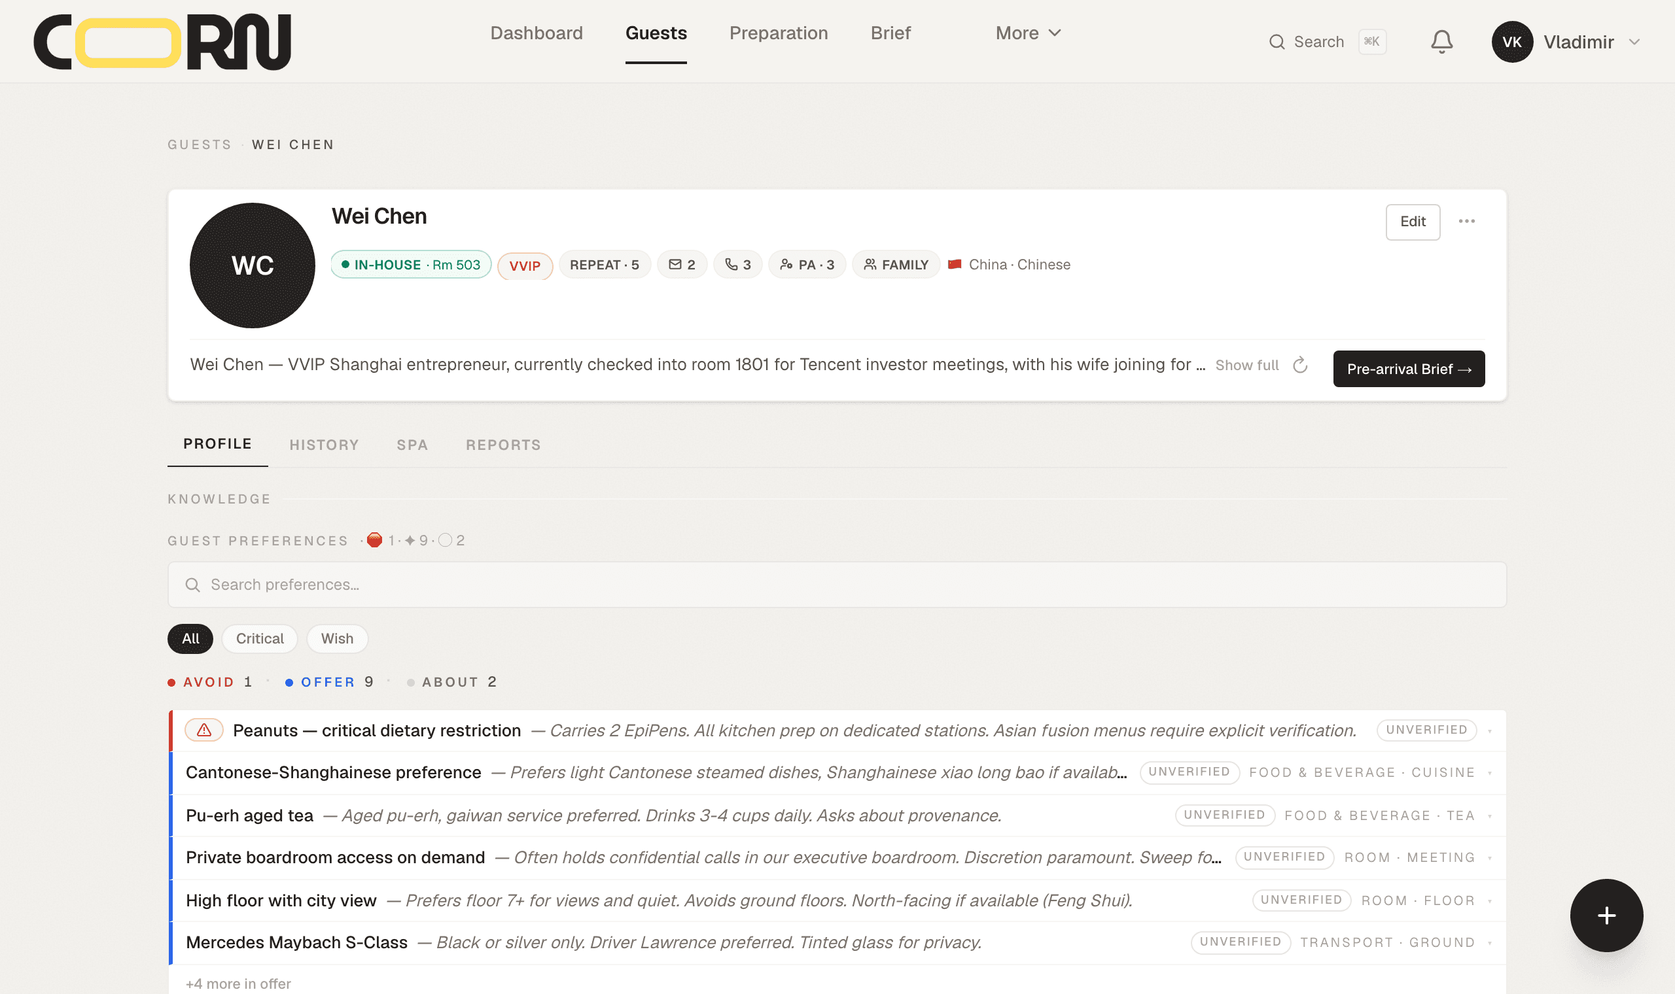Screen dimensions: 1675x994
Task: Show +4 more in offer
Action: coord(239,984)
